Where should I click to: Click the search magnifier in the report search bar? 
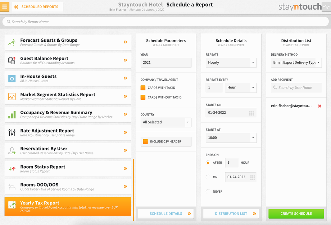tap(9, 22)
